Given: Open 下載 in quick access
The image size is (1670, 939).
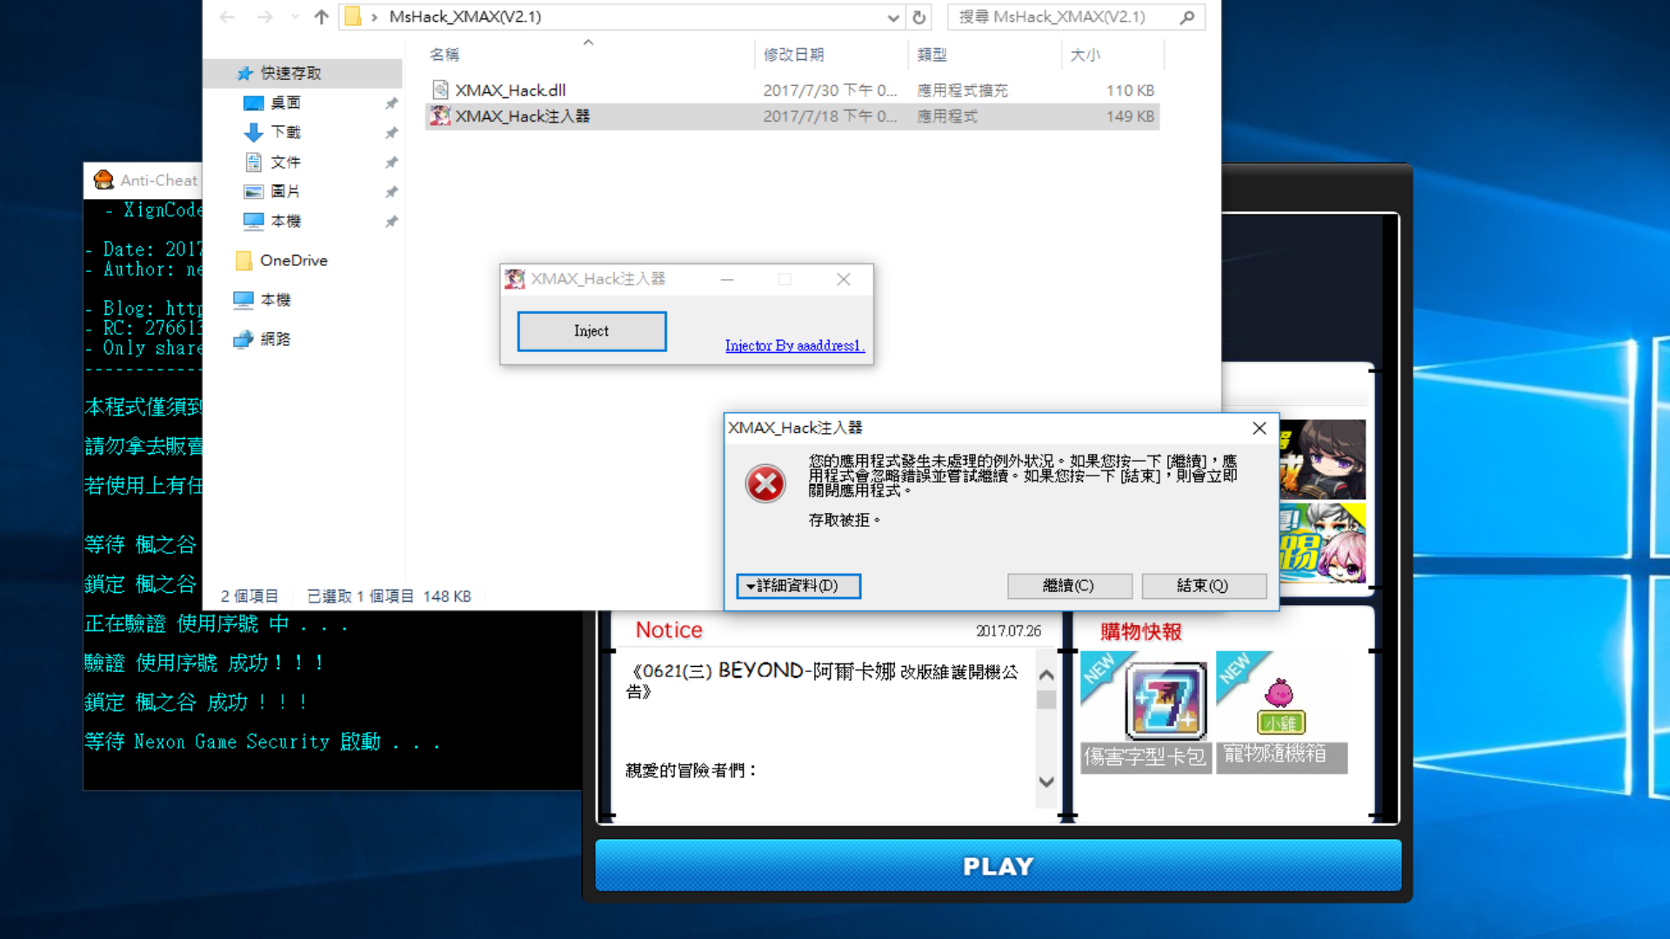Looking at the screenshot, I should [x=286, y=132].
